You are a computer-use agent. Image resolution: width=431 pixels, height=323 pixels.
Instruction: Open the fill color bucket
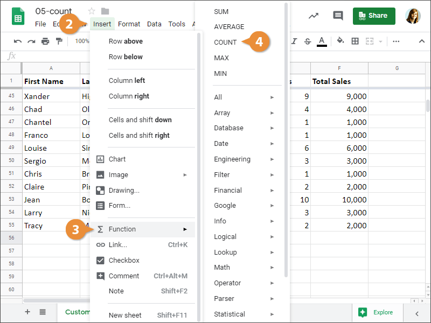pyautogui.click(x=340, y=41)
